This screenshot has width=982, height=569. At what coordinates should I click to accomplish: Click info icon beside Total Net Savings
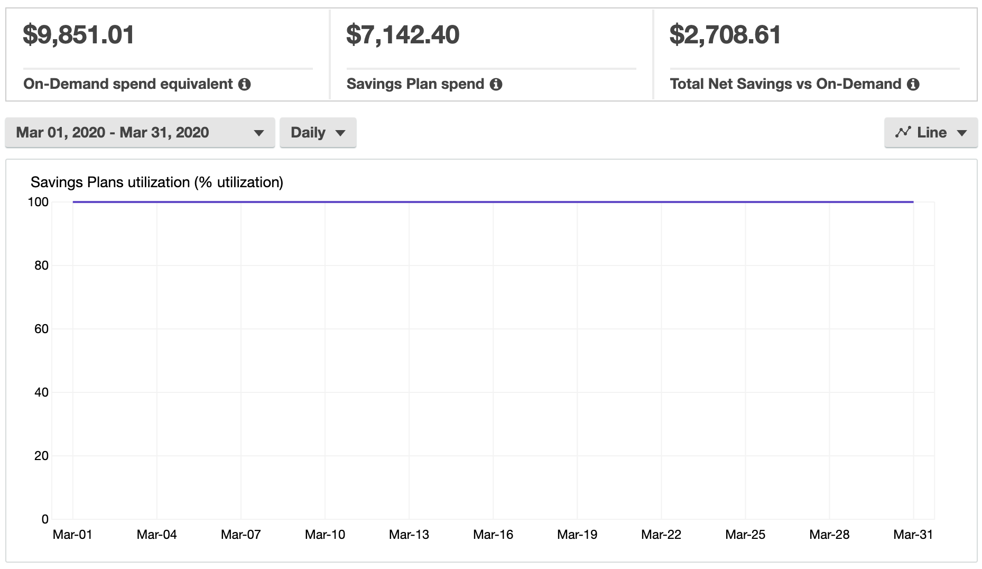(913, 84)
